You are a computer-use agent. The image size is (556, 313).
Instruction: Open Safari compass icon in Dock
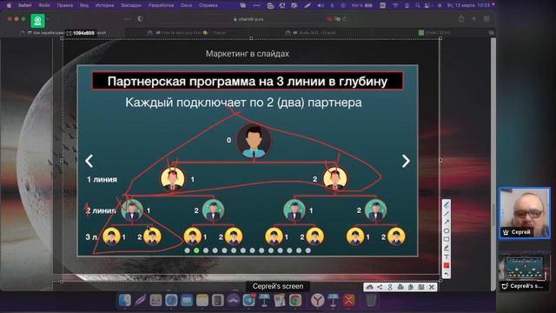coord(171,300)
